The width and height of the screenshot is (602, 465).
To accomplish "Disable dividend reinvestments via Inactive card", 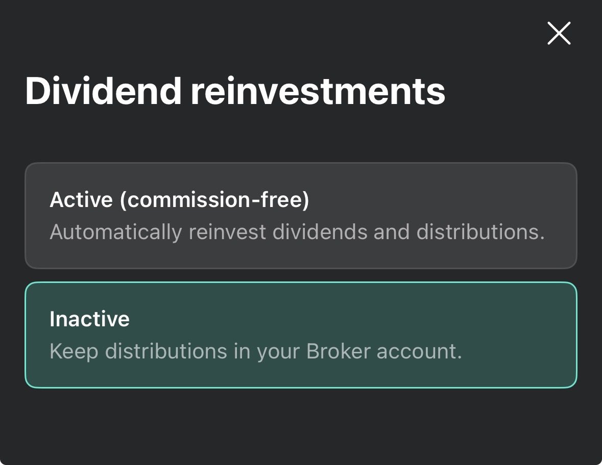I will [x=301, y=335].
